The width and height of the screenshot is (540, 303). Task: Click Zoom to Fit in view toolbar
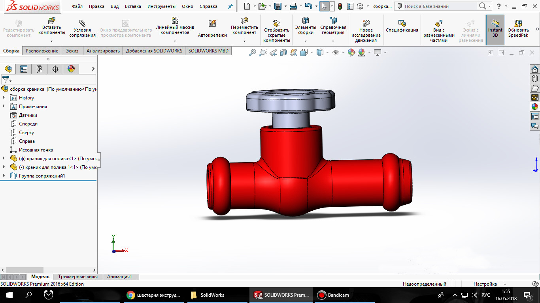pyautogui.click(x=253, y=52)
